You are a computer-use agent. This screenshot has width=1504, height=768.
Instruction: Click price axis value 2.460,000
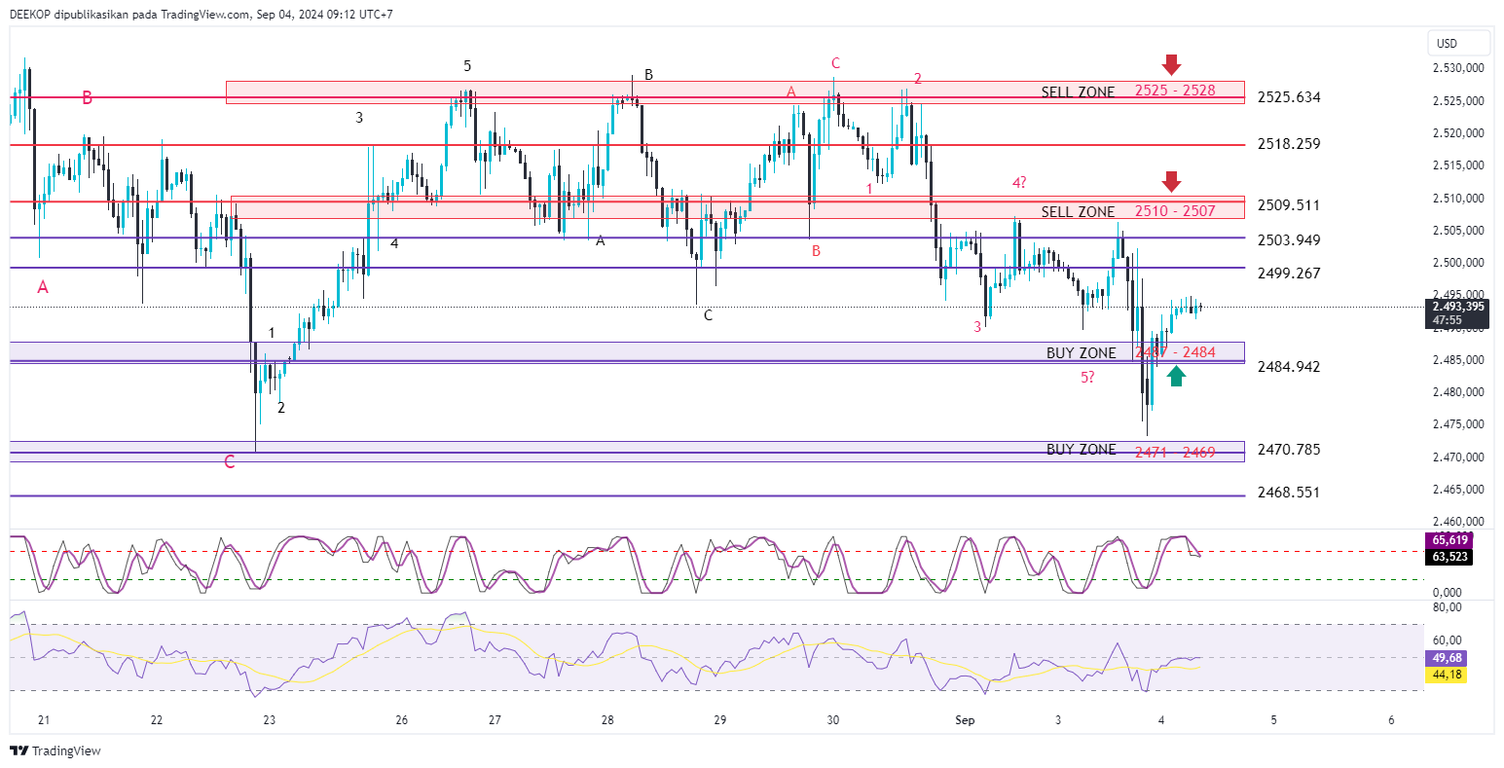(x=1458, y=522)
